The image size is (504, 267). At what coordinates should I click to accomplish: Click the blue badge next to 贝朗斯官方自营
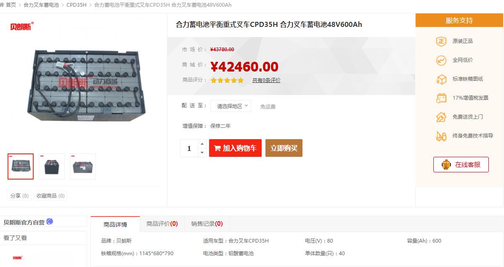coord(50,221)
